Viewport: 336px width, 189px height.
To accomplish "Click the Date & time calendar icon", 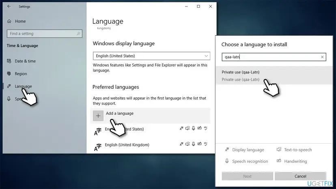I will coord(9,61).
